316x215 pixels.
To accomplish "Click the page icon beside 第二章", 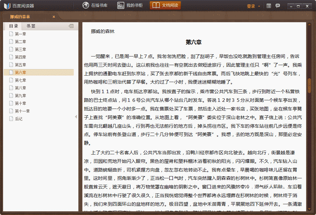I will (x=11, y=42).
